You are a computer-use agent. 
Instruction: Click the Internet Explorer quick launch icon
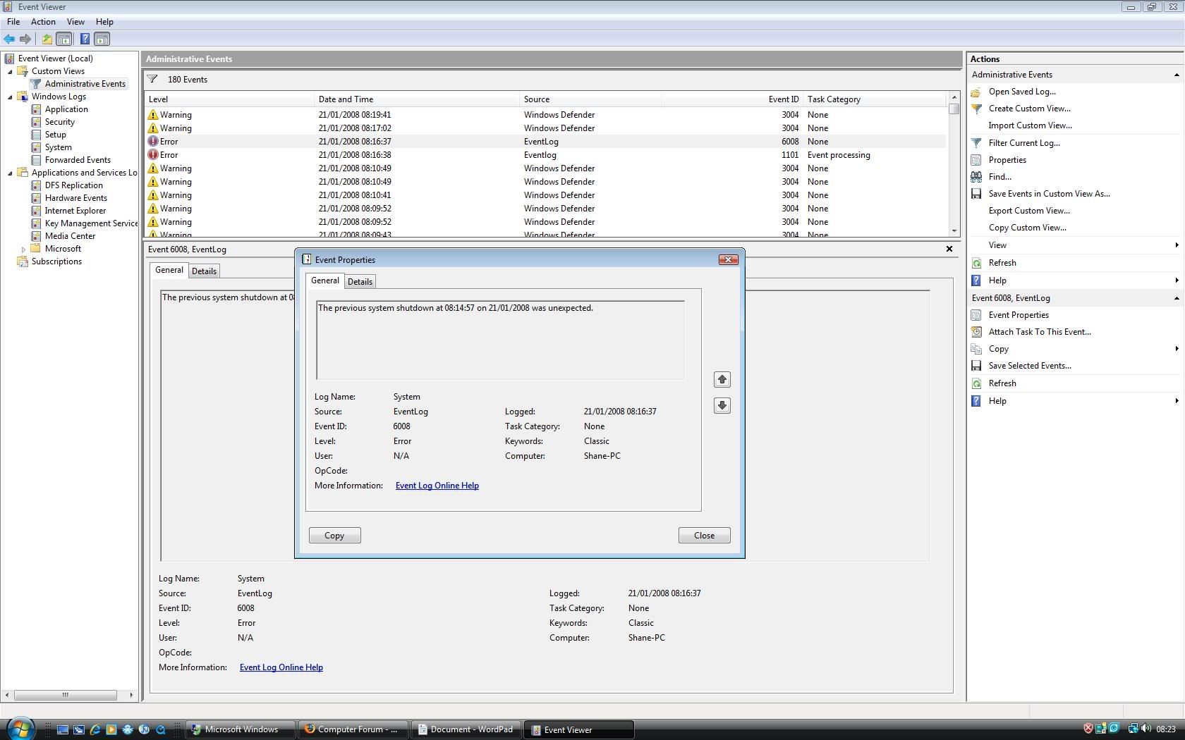[95, 729]
